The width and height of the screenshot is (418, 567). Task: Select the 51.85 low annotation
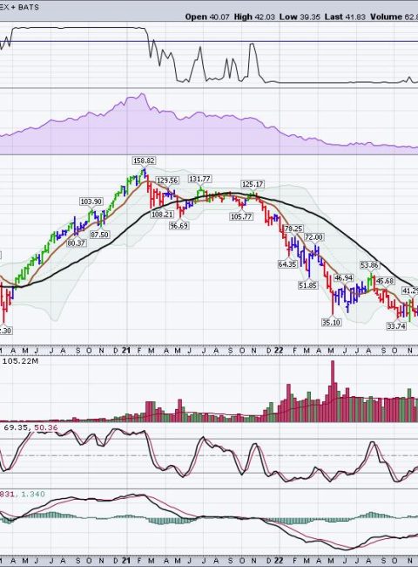point(308,285)
